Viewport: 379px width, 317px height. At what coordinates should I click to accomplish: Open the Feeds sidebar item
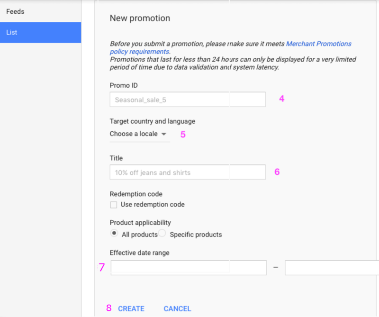(x=40, y=11)
